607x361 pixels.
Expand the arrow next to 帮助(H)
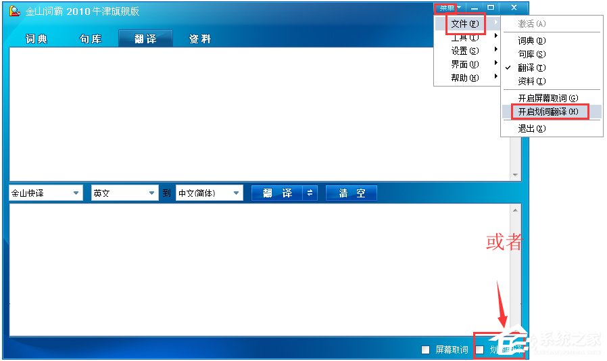click(x=496, y=76)
